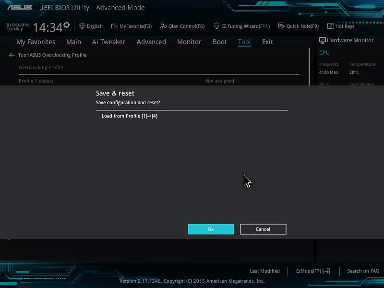
Task: Click the Save configuration and reset? prompt
Action: coord(128,103)
